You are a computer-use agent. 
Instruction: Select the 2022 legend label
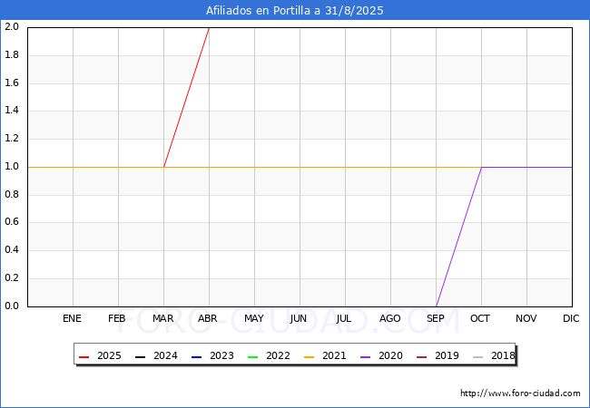pos(278,355)
